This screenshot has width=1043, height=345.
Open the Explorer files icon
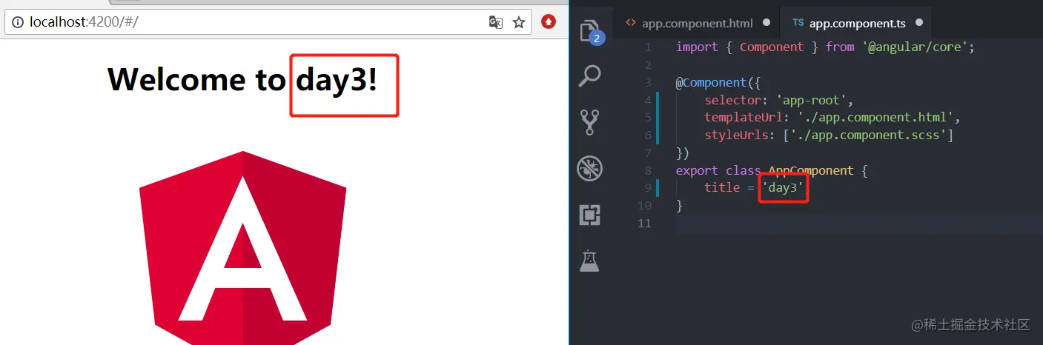click(590, 31)
